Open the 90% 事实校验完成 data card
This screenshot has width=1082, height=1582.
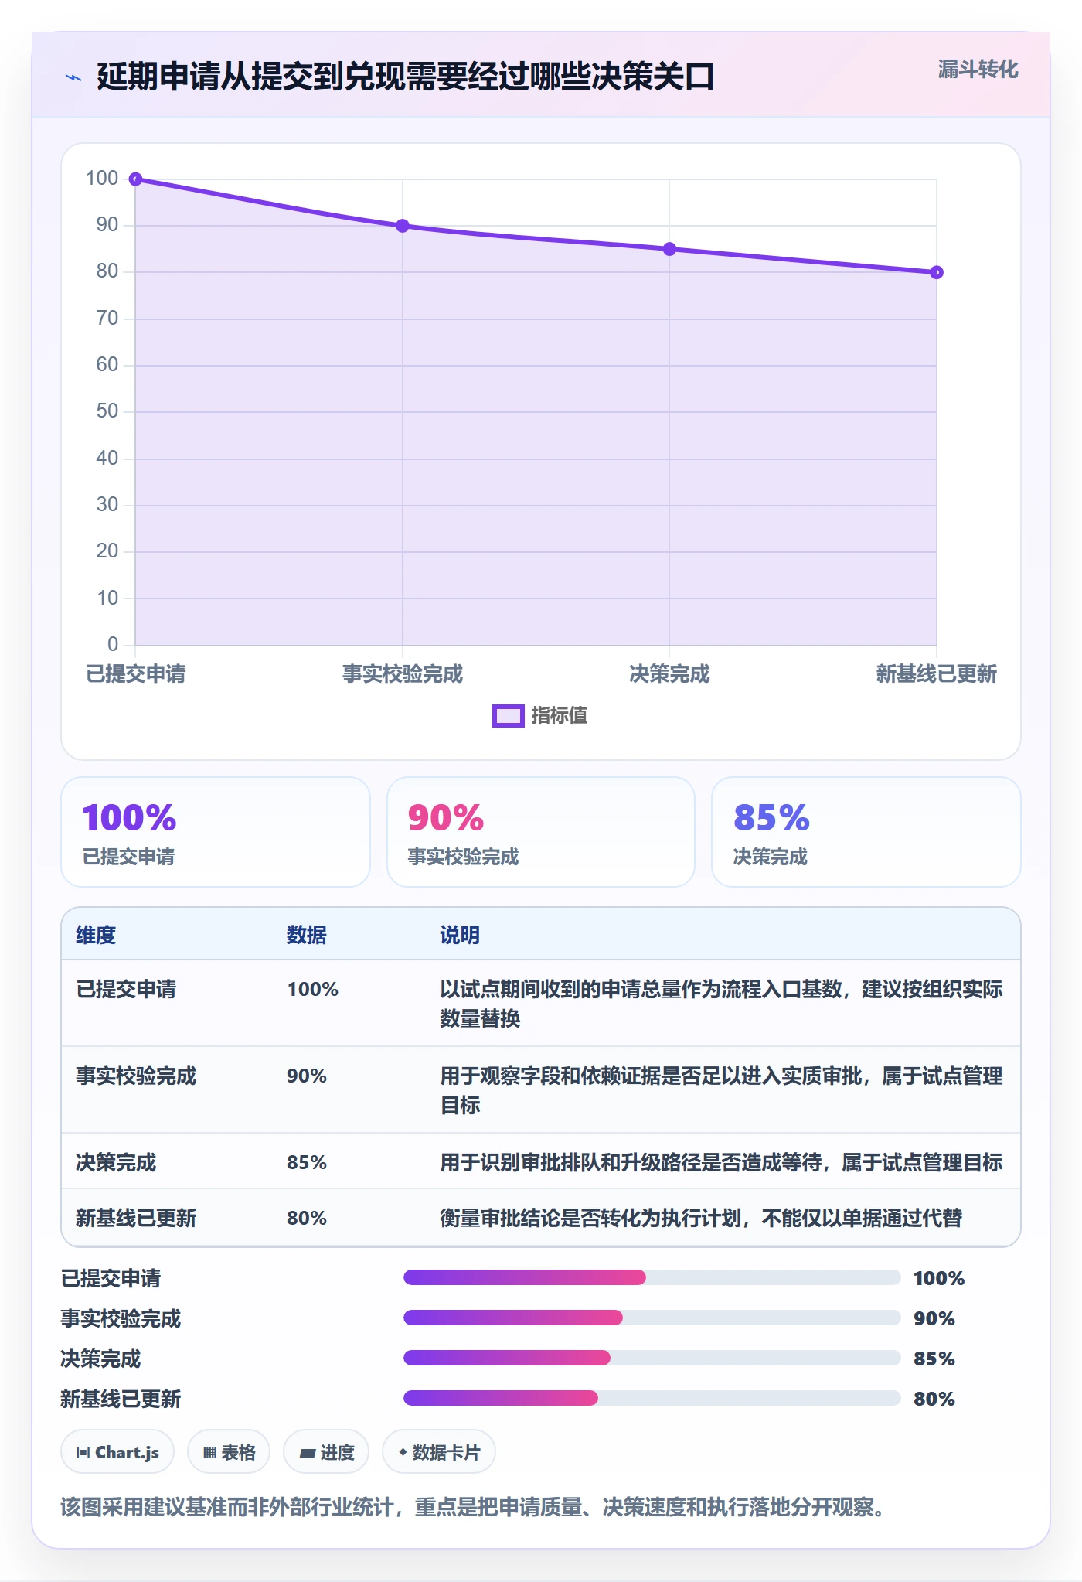[x=541, y=832]
